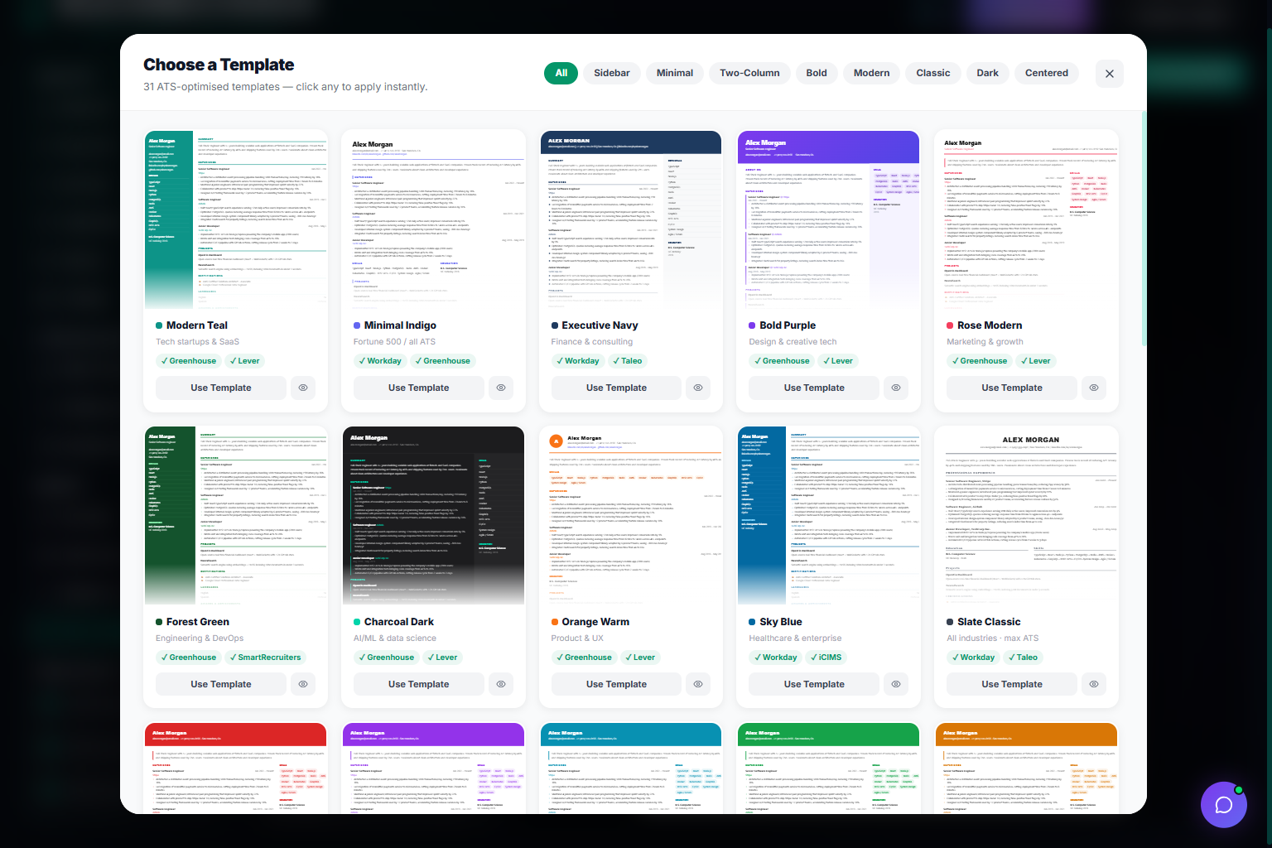Preview the Slate Classic template via eye icon
This screenshot has width=1272, height=848.
pos(1094,684)
